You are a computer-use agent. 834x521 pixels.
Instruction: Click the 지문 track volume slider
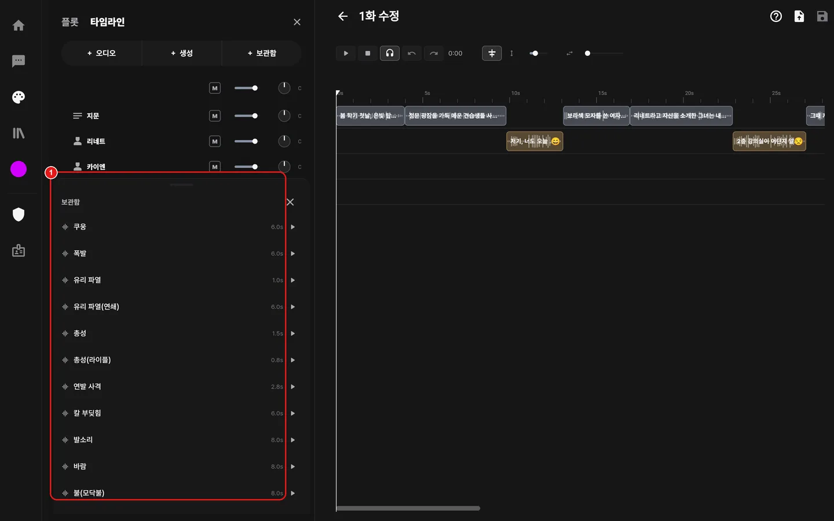coord(246,116)
